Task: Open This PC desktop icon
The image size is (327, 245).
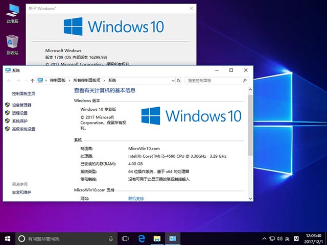Action: (x=12, y=13)
